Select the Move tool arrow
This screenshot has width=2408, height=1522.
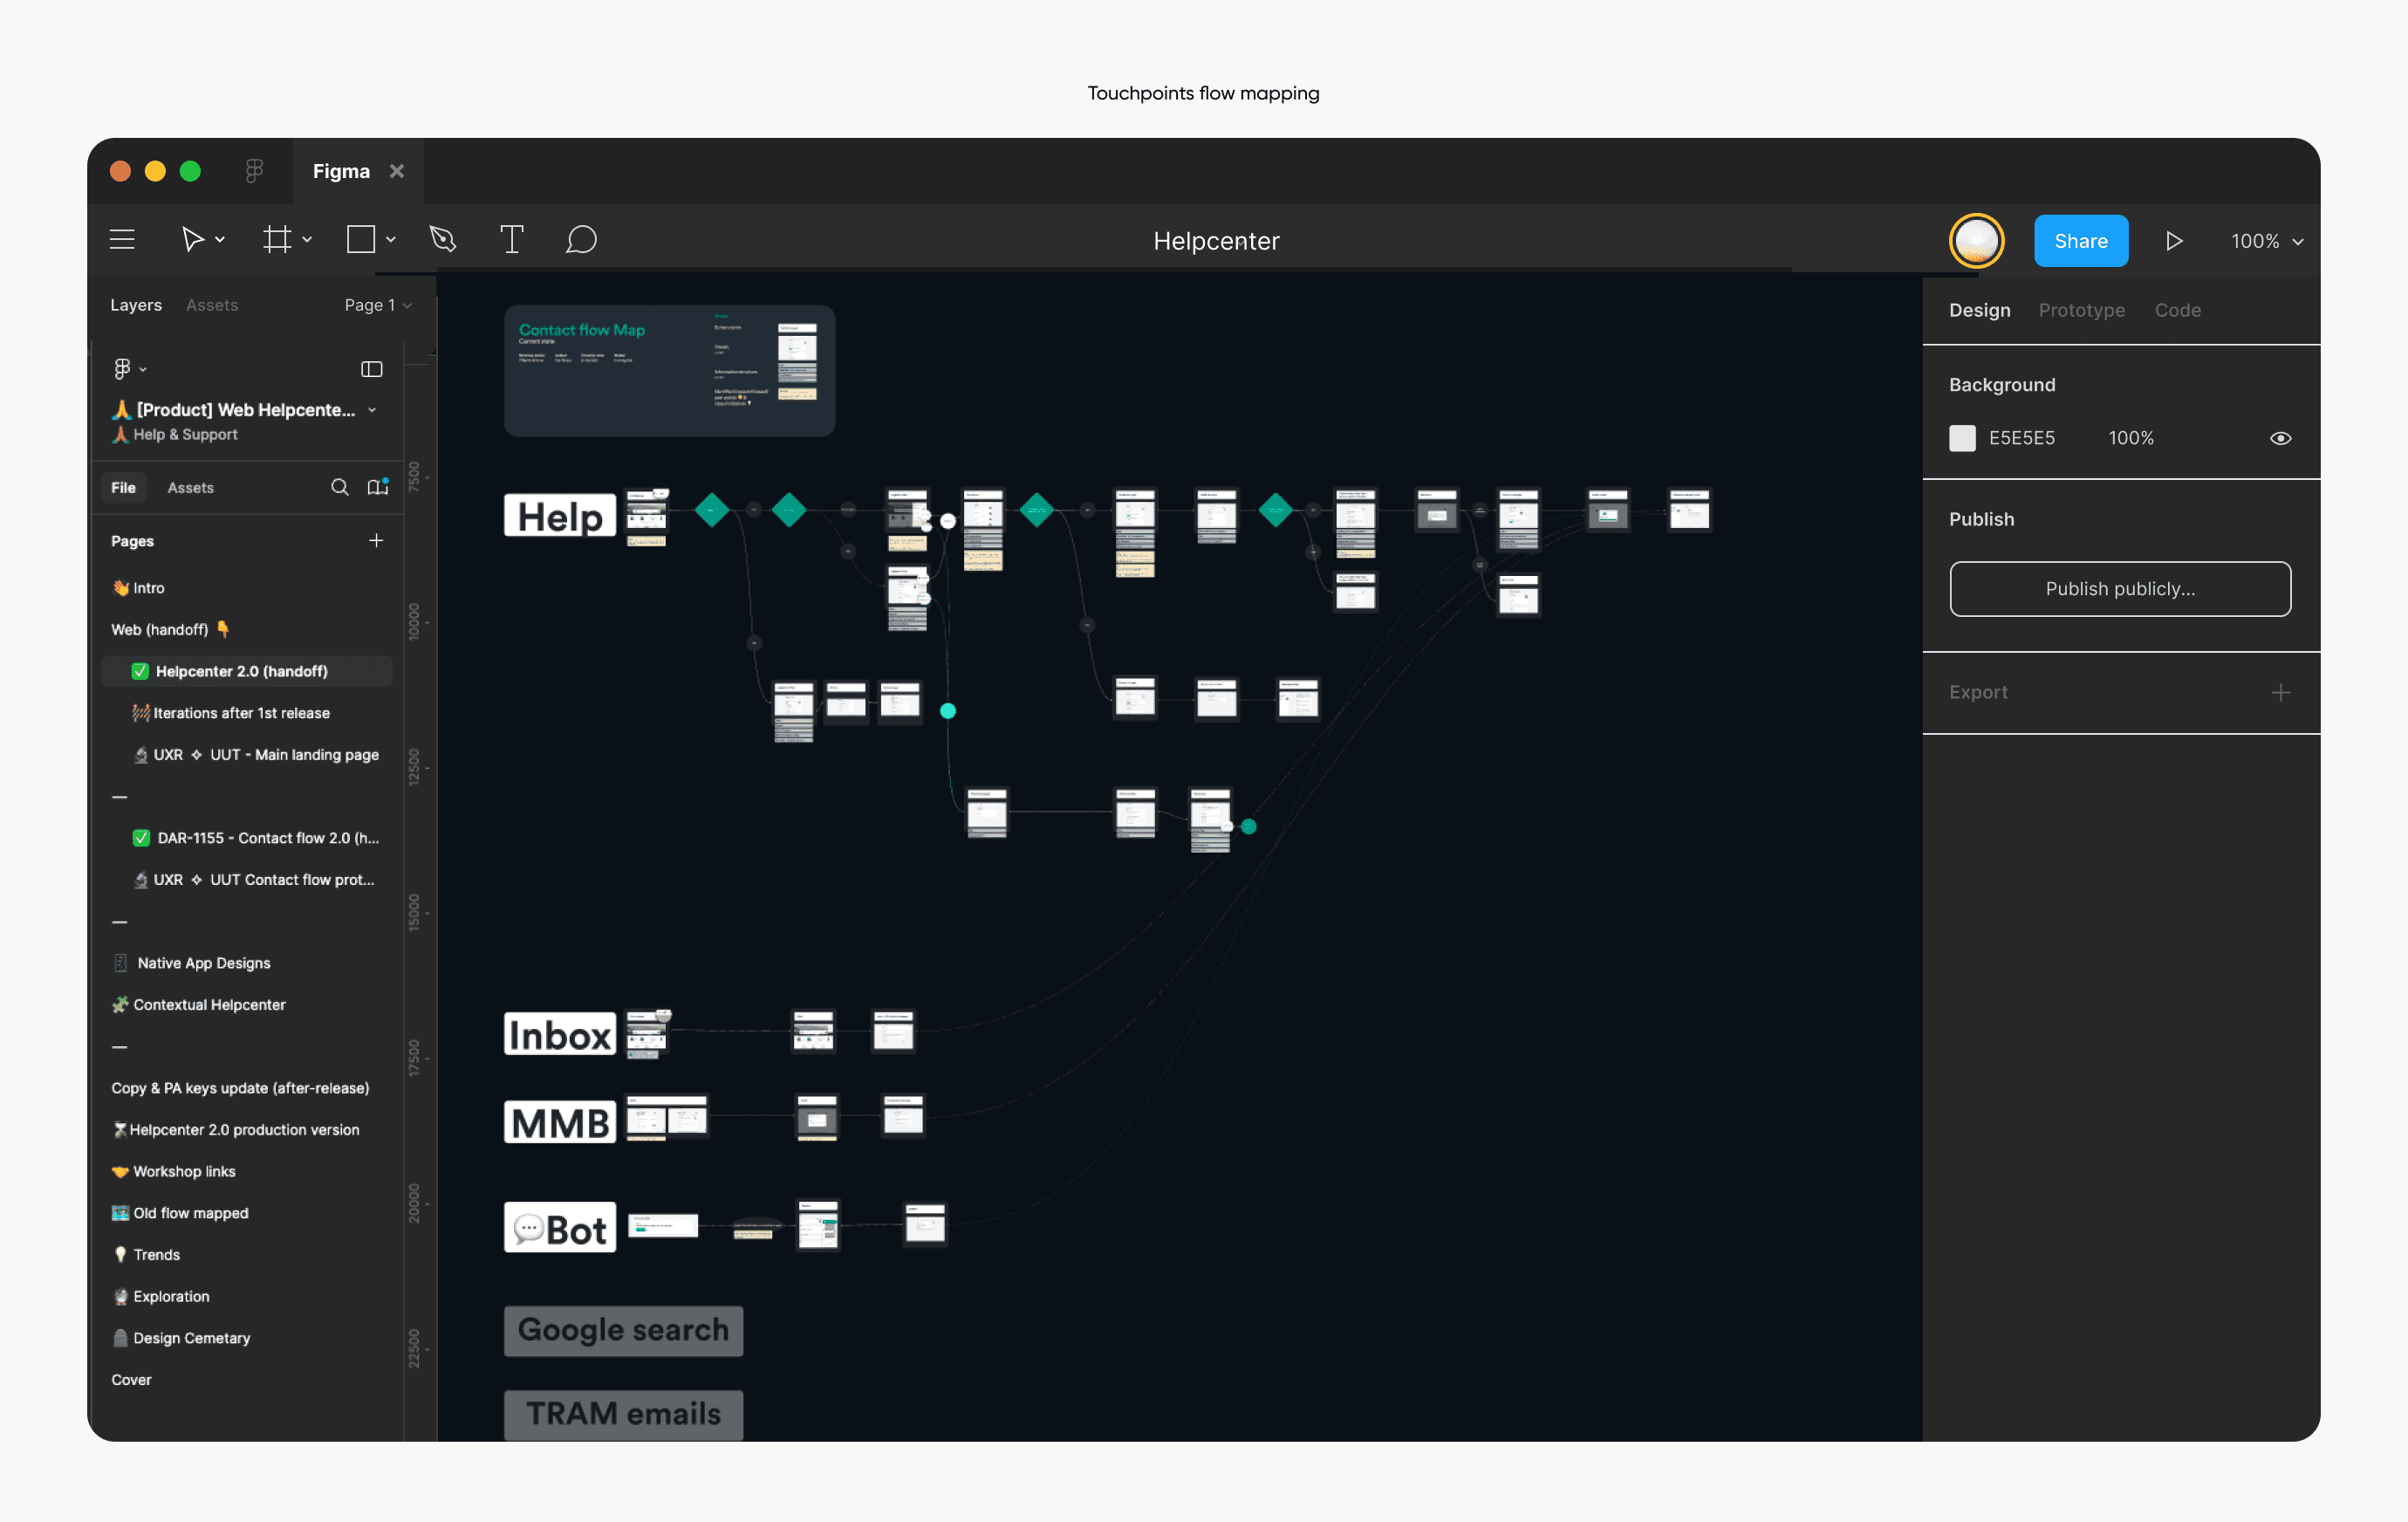(x=192, y=240)
